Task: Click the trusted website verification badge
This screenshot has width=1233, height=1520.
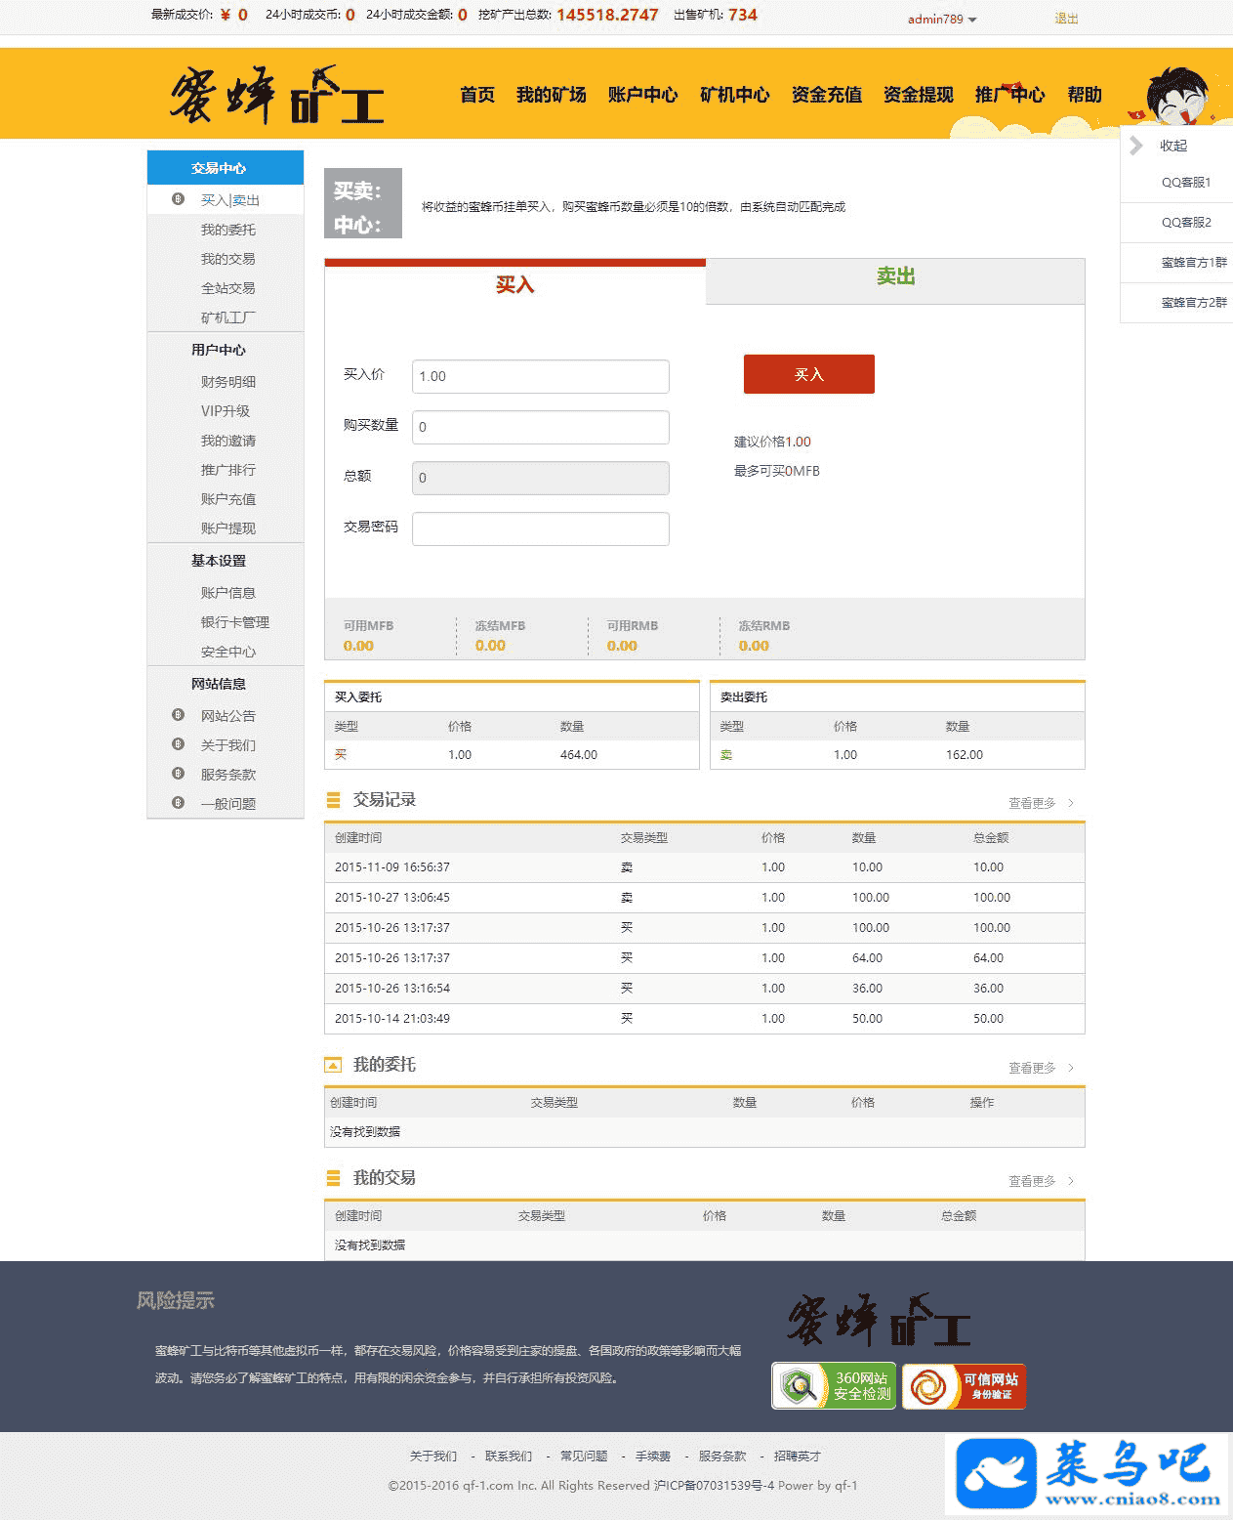Action: click(964, 1385)
